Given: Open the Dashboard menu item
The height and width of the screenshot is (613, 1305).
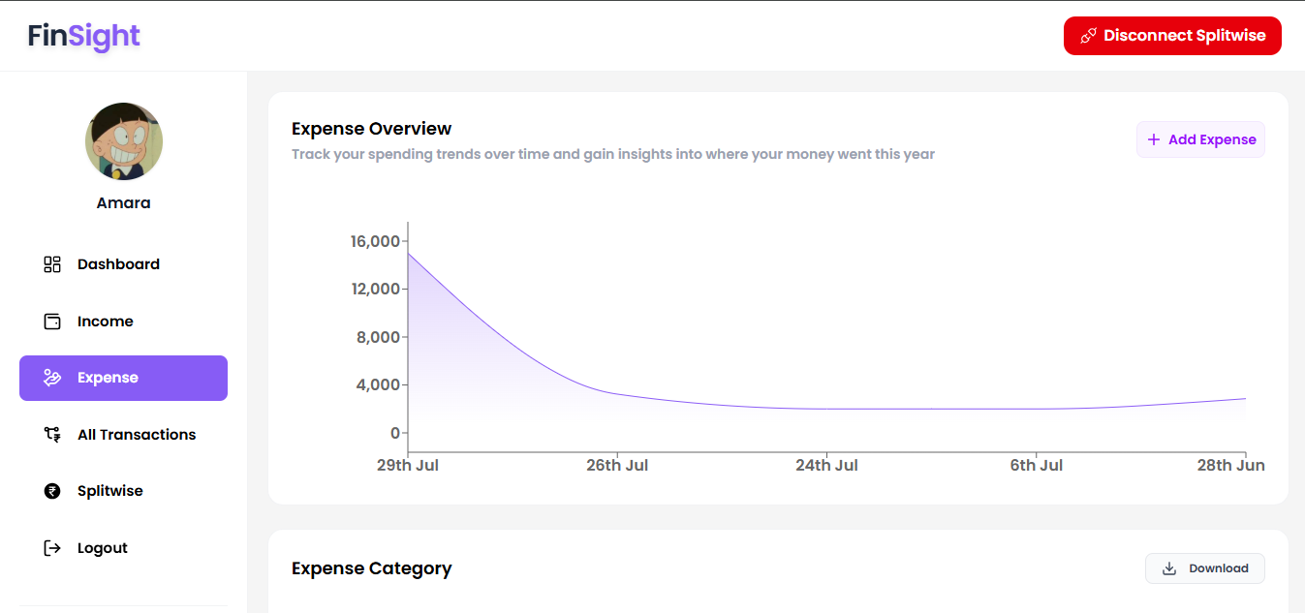Looking at the screenshot, I should [x=123, y=264].
